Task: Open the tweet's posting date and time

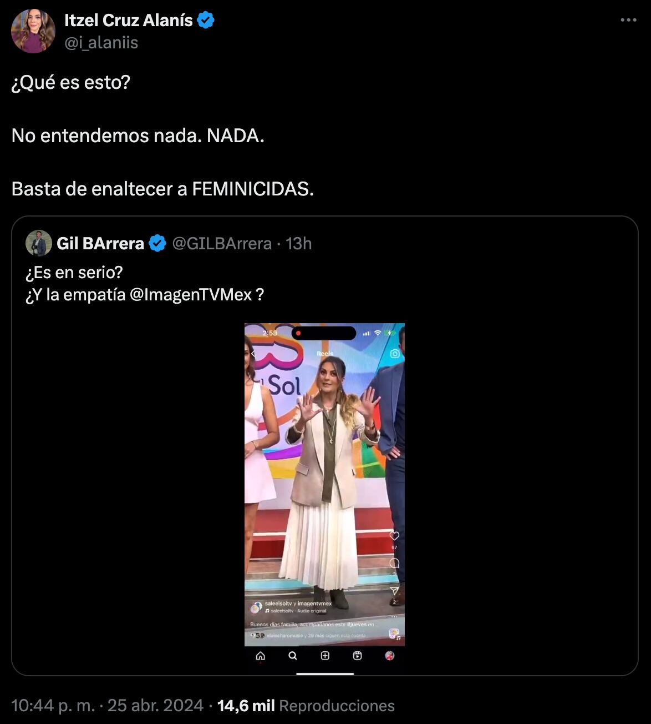Action: click(107, 706)
